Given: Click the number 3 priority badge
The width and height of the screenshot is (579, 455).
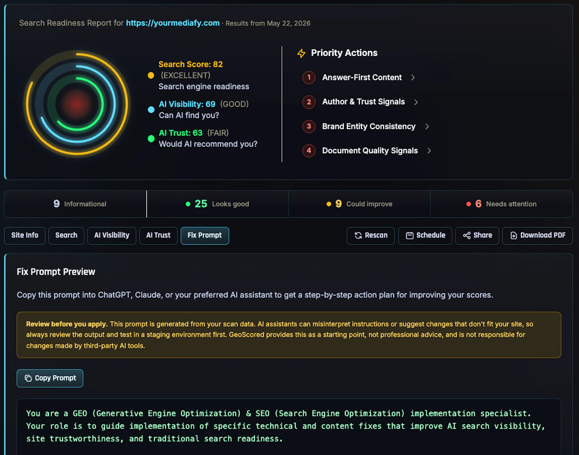Looking at the screenshot, I should point(309,126).
